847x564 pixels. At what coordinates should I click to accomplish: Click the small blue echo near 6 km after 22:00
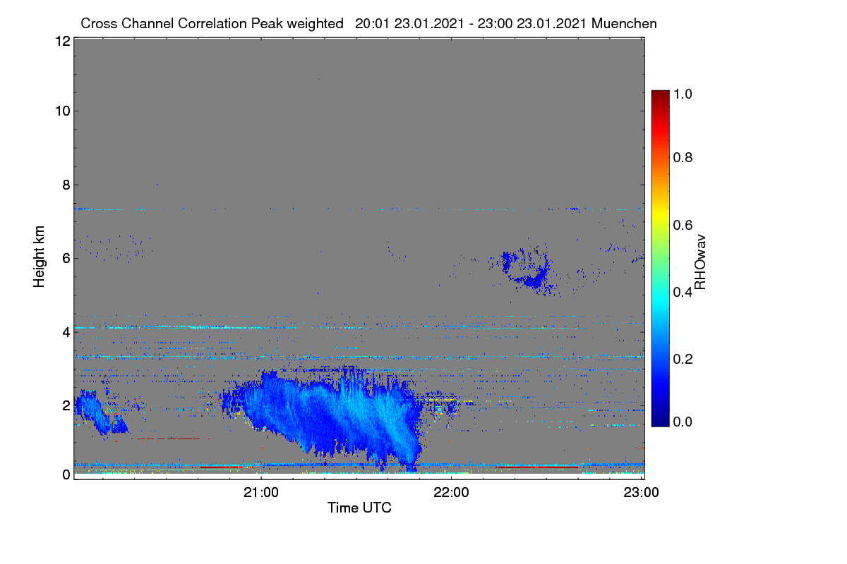tap(526, 271)
